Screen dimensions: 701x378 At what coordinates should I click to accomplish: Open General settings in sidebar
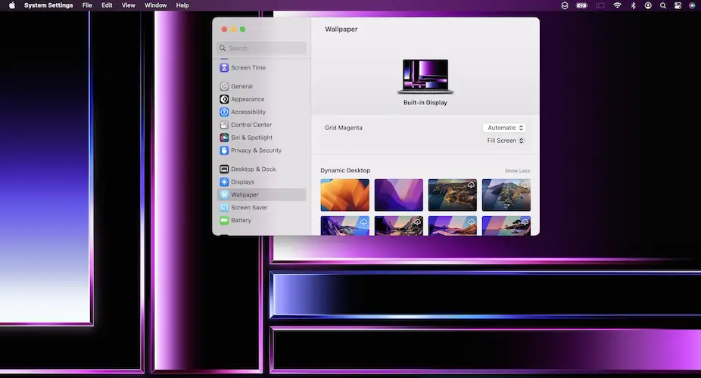tap(241, 86)
